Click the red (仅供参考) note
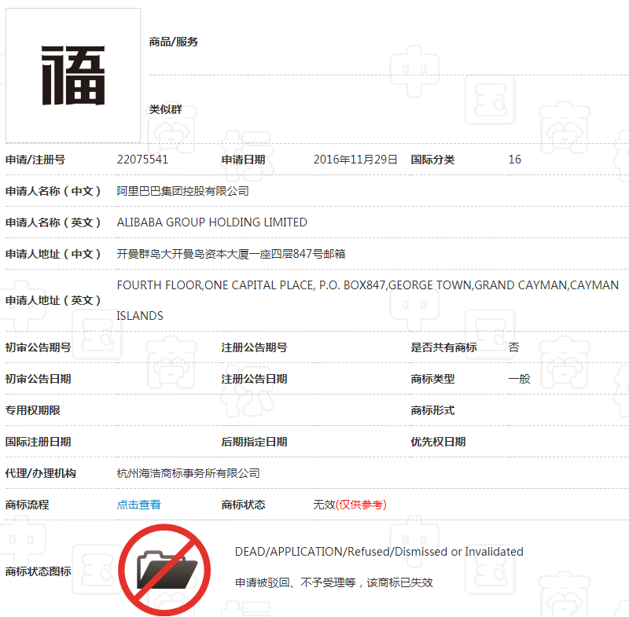The height and width of the screenshot is (617, 629). point(361,505)
